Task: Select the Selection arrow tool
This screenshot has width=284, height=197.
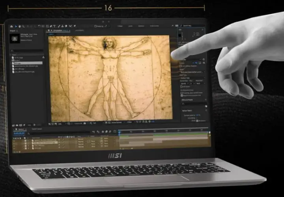Action: point(16,26)
